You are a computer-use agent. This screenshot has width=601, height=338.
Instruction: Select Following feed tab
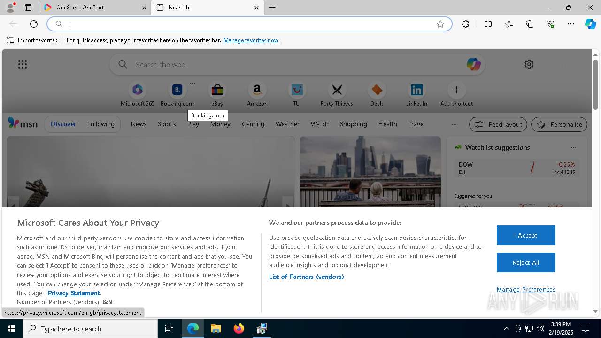pos(100,124)
